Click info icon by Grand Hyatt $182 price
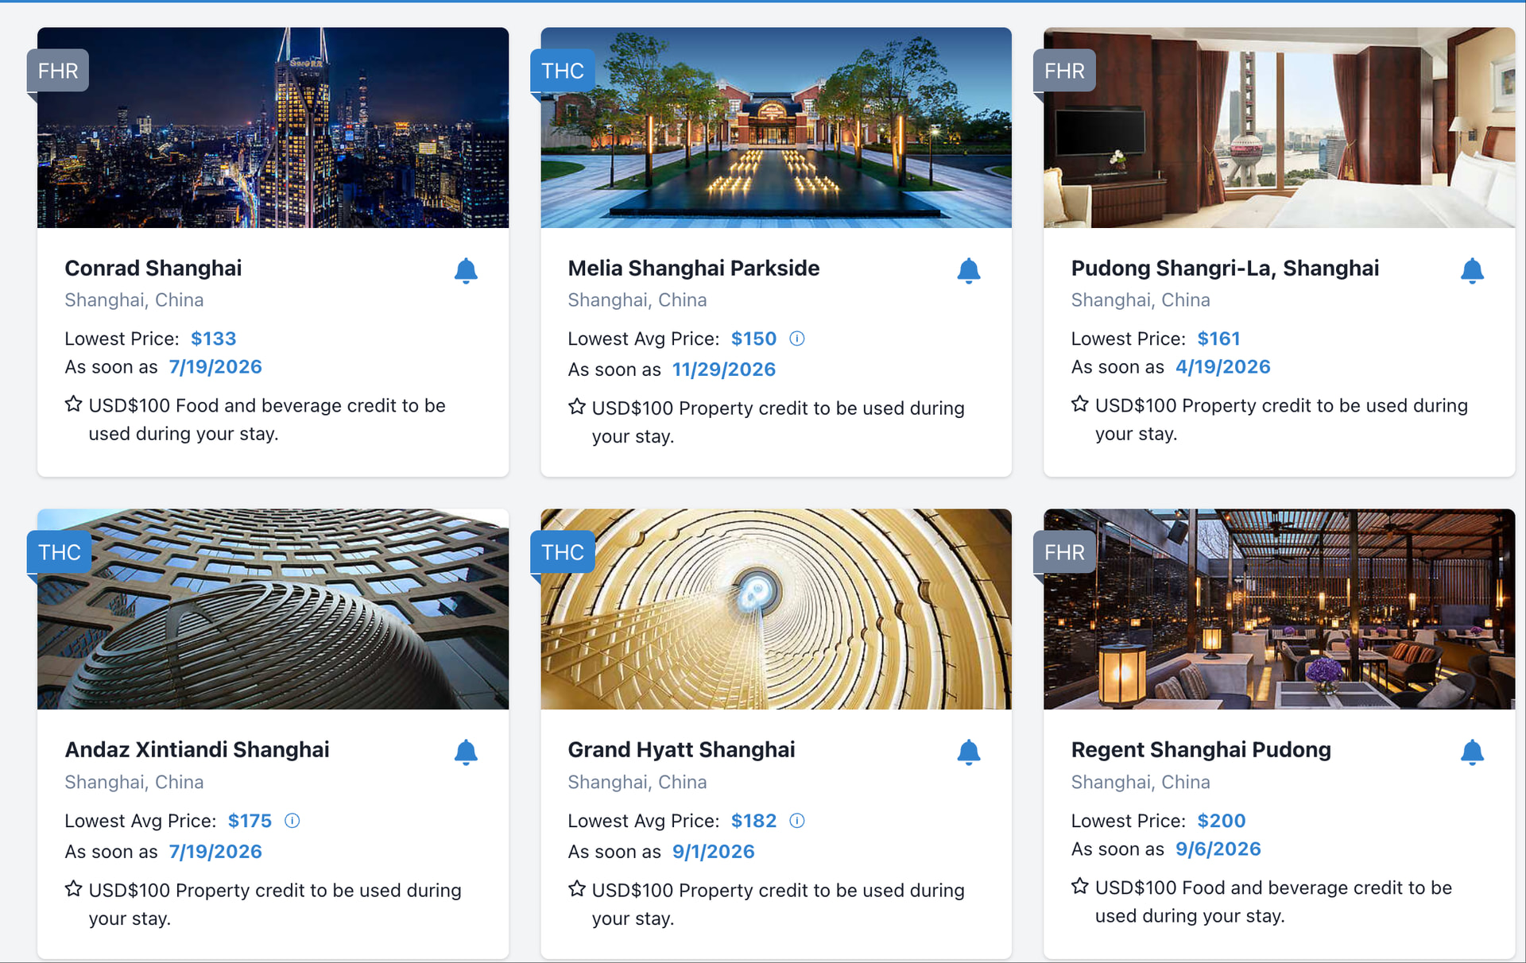This screenshot has height=963, width=1526. point(797,821)
